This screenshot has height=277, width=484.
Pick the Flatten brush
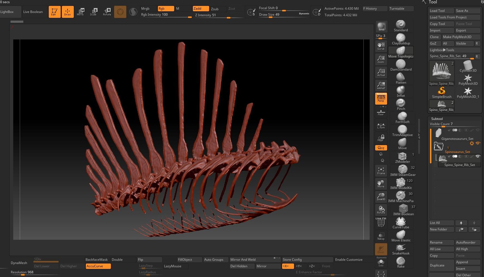click(x=401, y=79)
